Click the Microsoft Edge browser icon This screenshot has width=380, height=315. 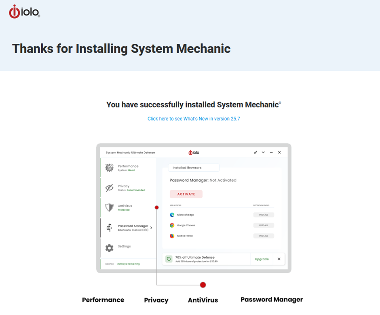(172, 215)
